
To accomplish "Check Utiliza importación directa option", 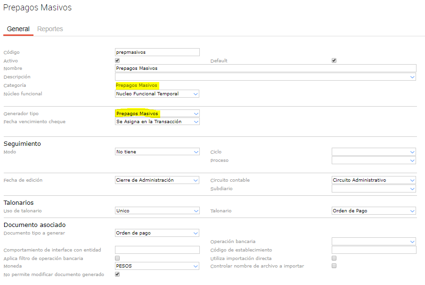I will (x=334, y=258).
